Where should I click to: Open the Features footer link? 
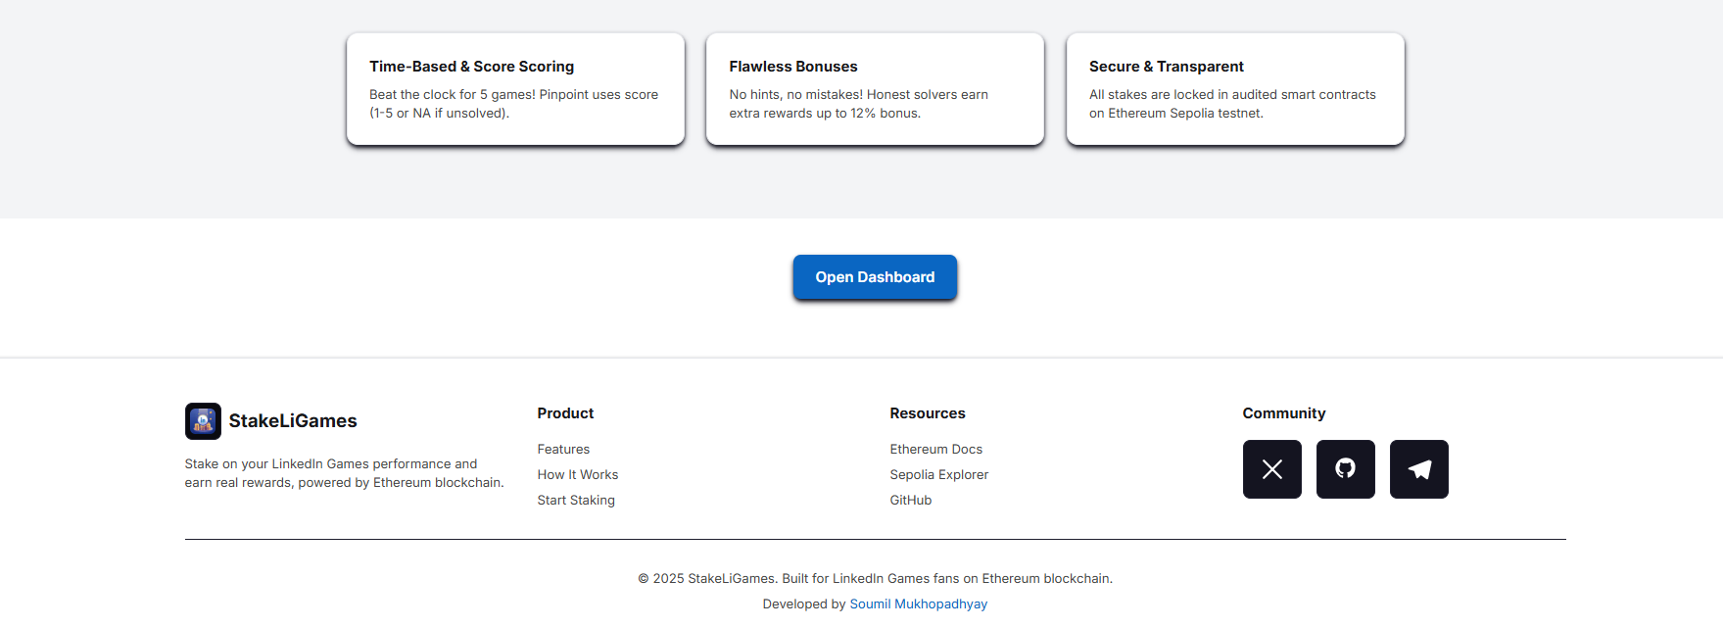pyautogui.click(x=563, y=449)
